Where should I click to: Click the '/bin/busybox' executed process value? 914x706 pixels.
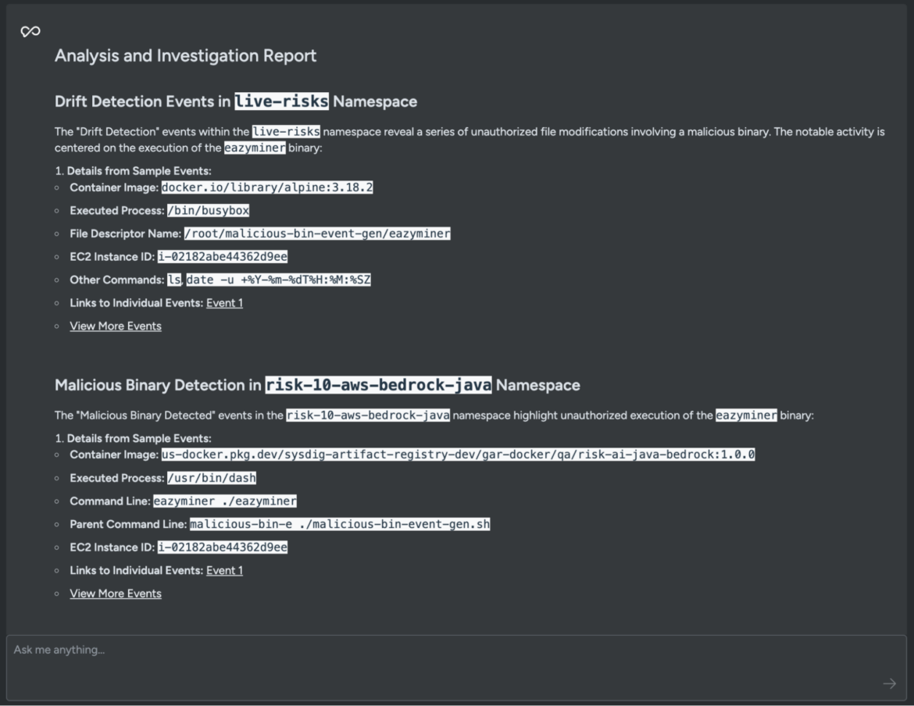point(208,210)
